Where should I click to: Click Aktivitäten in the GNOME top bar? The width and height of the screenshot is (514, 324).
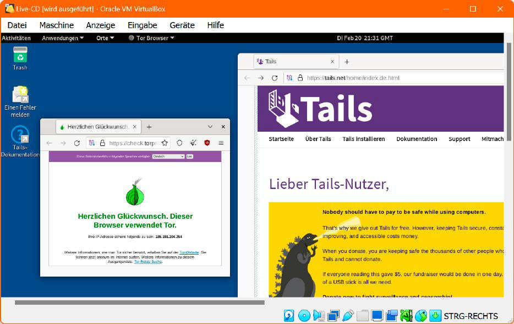pyautogui.click(x=16, y=38)
